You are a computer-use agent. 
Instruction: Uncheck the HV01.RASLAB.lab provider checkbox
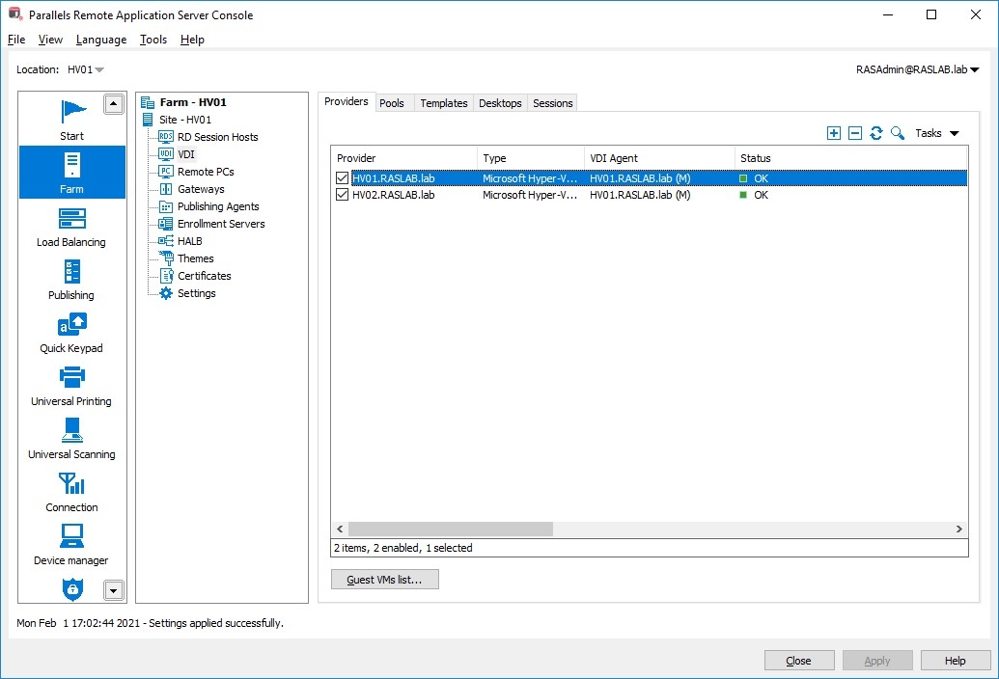point(341,177)
